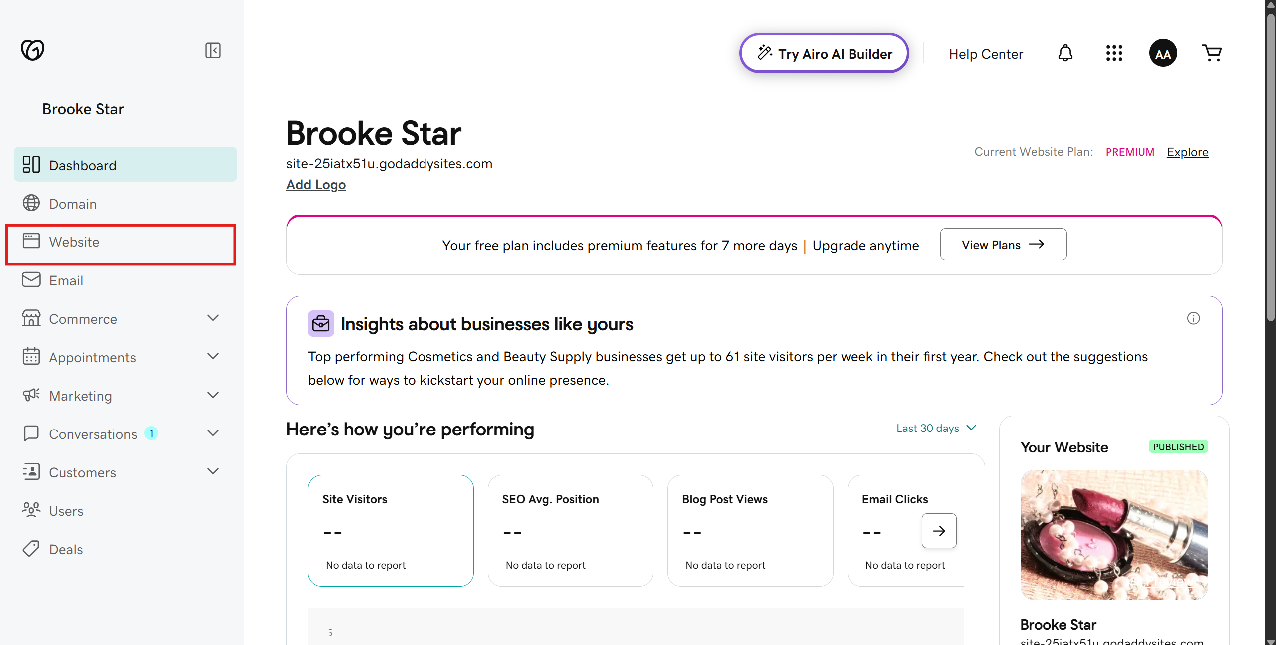This screenshot has height=645, width=1276.
Task: Click the Explore plan link
Action: point(1187,152)
